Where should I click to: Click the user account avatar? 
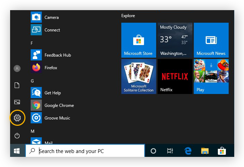tap(17, 68)
